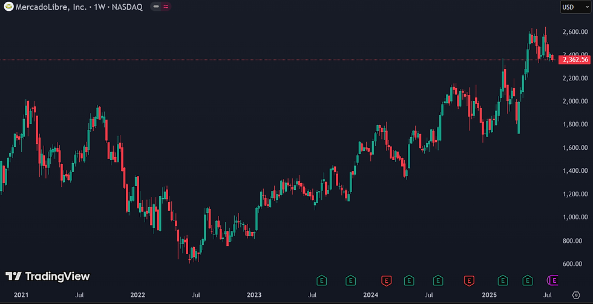The width and height of the screenshot is (593, 304).
Task: Click the 1,400.00 price axis label
Action: [575, 170]
